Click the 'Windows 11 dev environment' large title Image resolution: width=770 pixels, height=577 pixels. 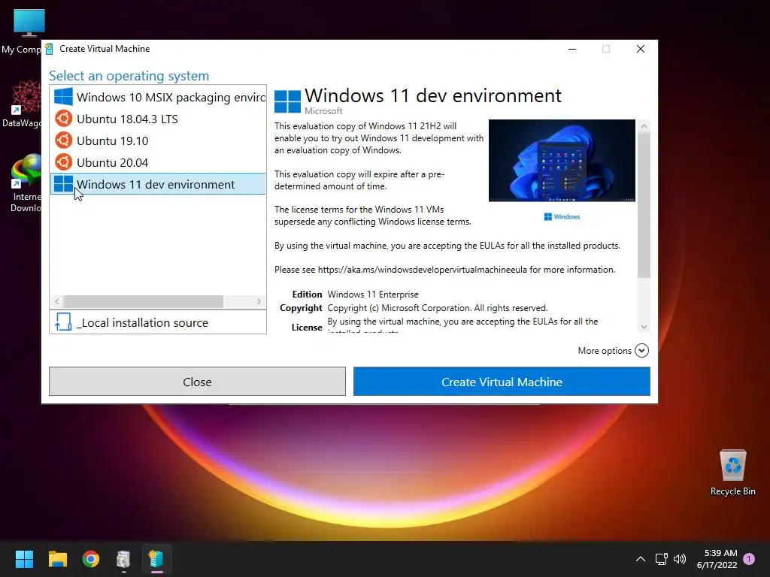pyautogui.click(x=432, y=95)
